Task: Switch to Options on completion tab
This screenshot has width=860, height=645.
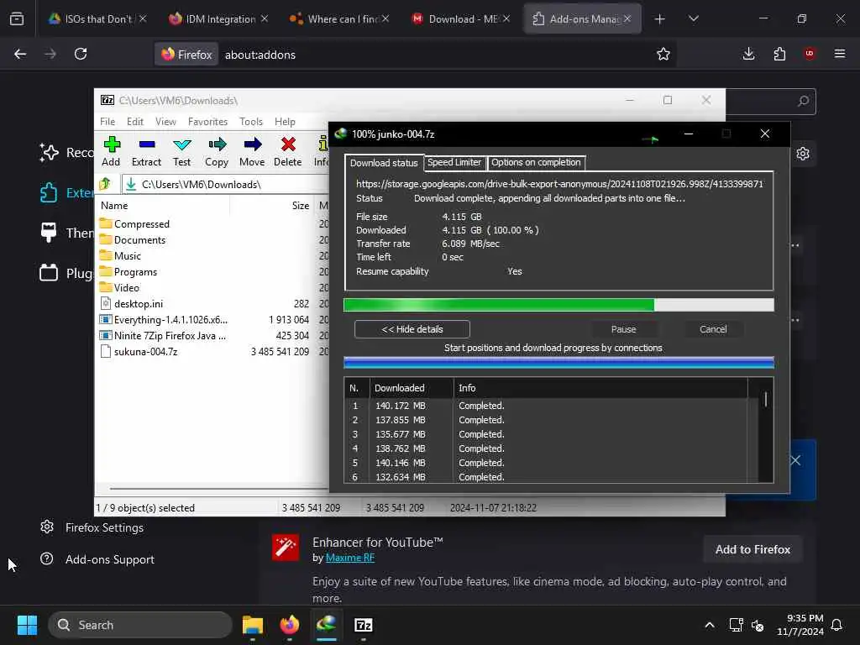Action: [536, 162]
